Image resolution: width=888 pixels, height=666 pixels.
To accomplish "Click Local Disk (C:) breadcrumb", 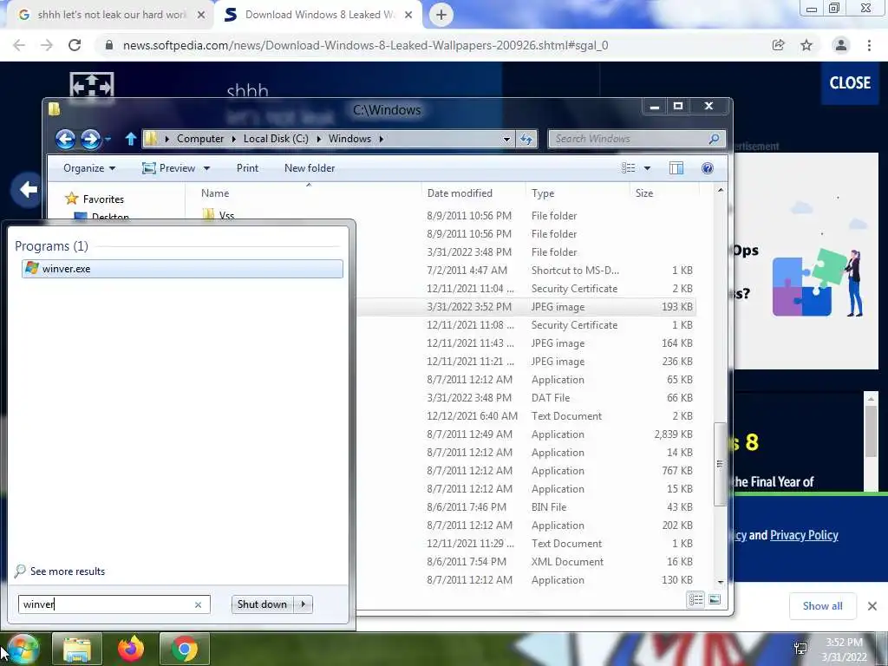I will coord(276,139).
